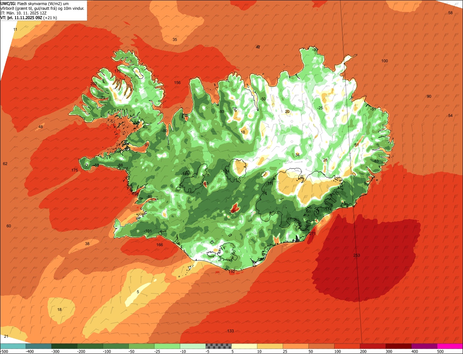Screen dimensions: 463x354
Task: Click the value 34 in the eastern highlands
Action: 297,155
